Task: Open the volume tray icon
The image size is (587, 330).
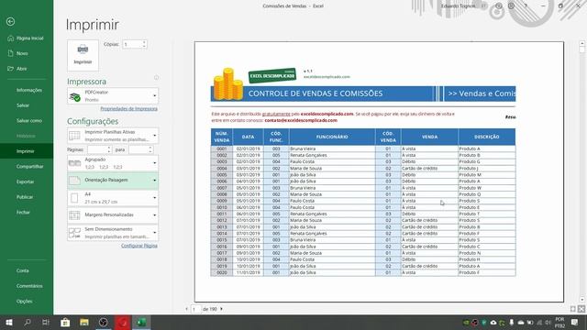Action: point(548,322)
